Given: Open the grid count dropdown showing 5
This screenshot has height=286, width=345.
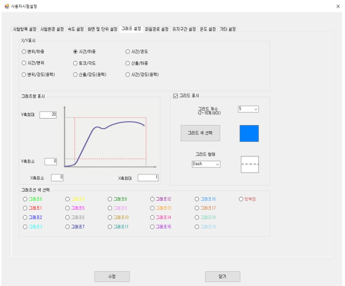Looking at the screenshot, I should coord(249,109).
